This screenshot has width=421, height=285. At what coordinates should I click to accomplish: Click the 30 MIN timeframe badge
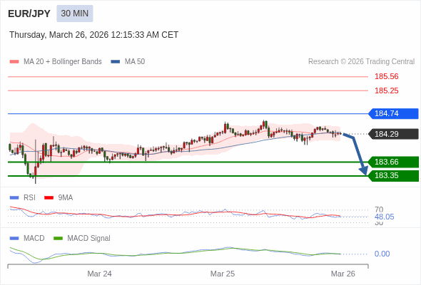(x=75, y=14)
